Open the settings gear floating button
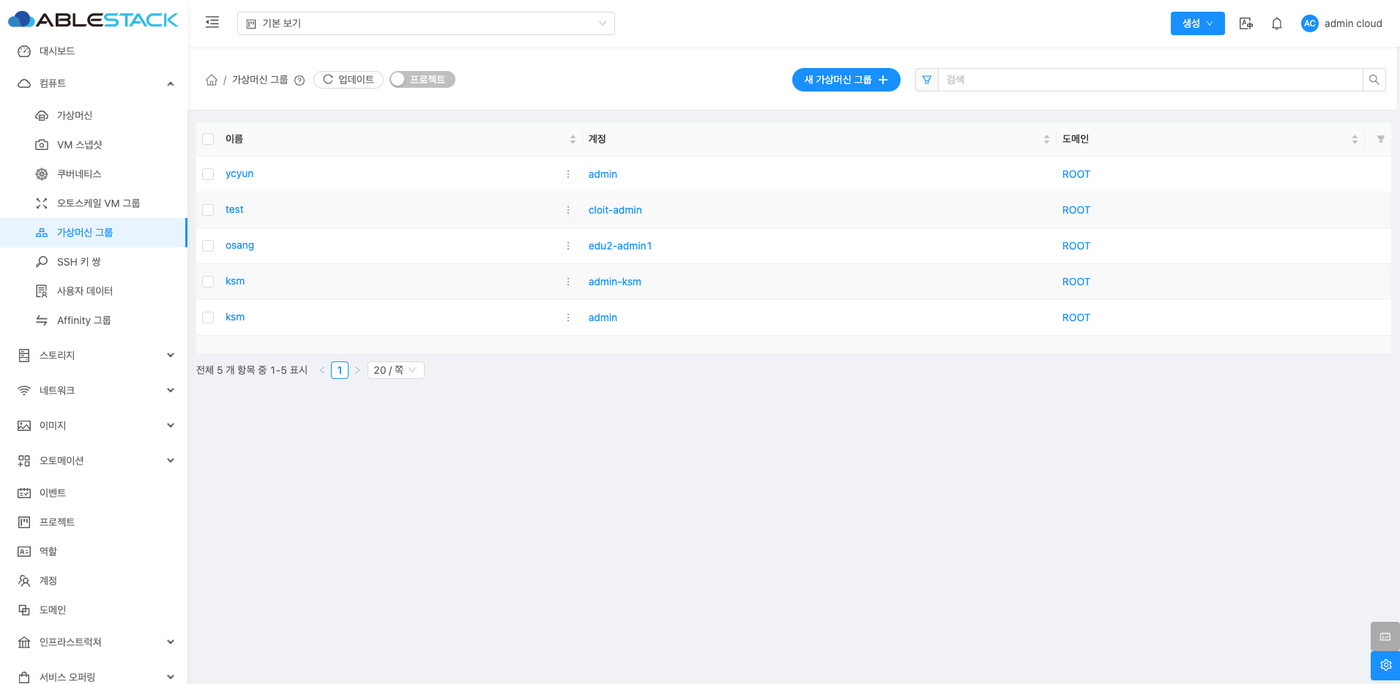 pyautogui.click(x=1385, y=666)
